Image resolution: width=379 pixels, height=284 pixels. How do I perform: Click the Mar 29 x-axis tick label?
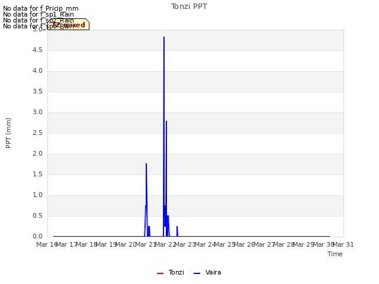[x=304, y=244]
